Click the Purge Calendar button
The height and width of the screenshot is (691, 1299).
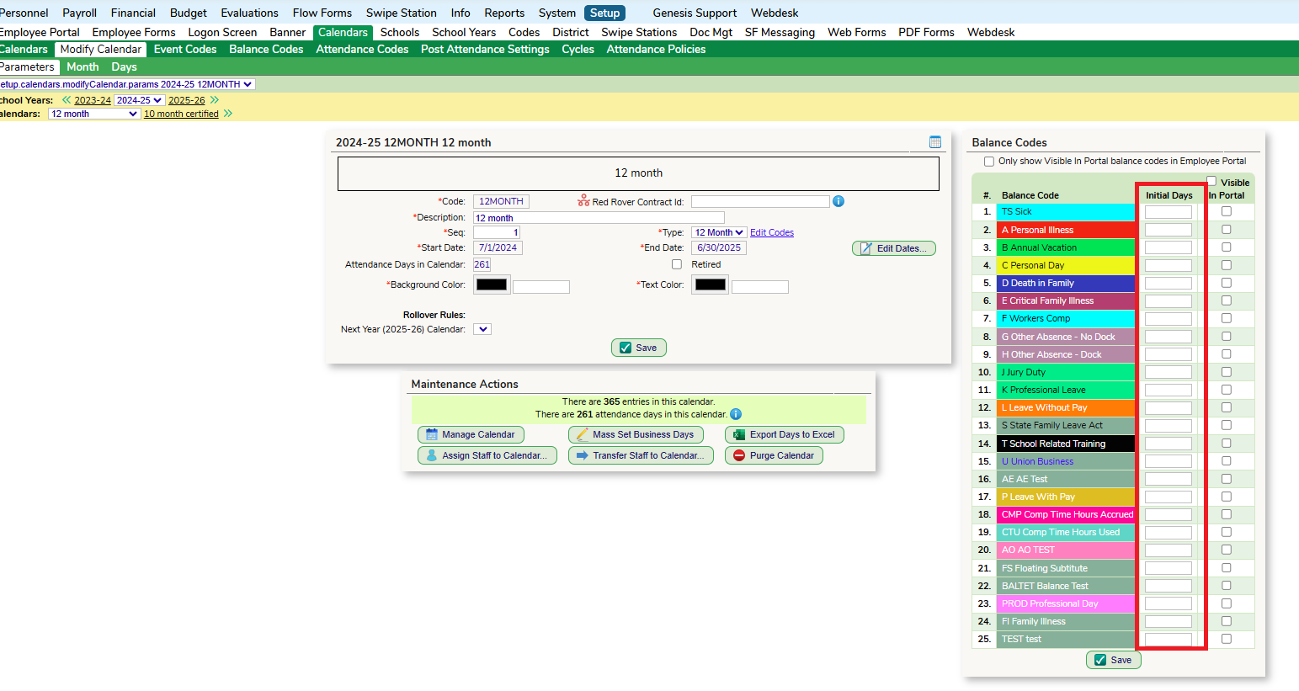pos(774,455)
